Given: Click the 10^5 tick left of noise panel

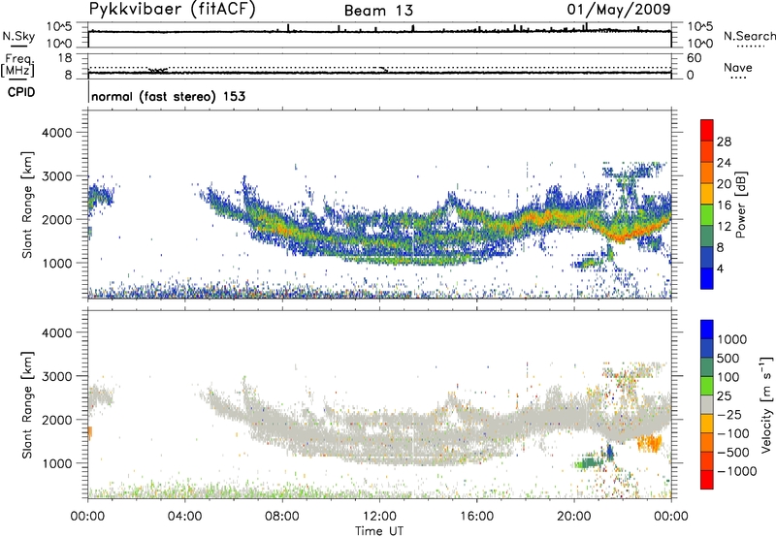Looking at the screenshot, I should click(59, 27).
